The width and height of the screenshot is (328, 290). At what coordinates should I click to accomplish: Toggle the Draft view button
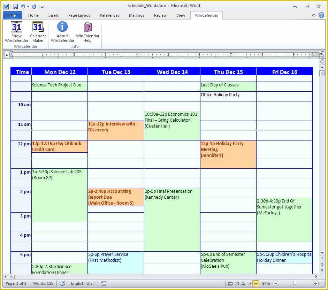tap(256, 283)
